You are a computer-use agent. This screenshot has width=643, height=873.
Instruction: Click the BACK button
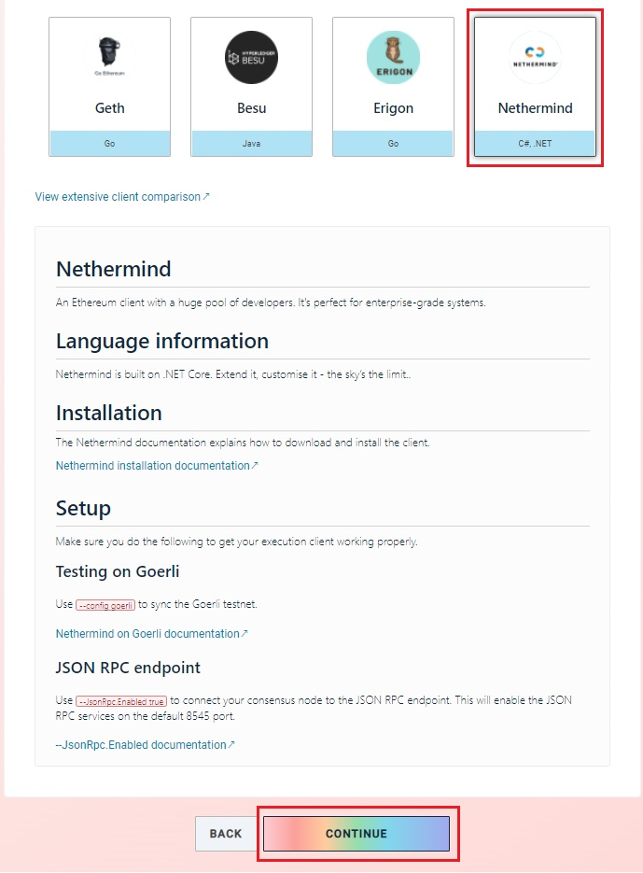226,834
